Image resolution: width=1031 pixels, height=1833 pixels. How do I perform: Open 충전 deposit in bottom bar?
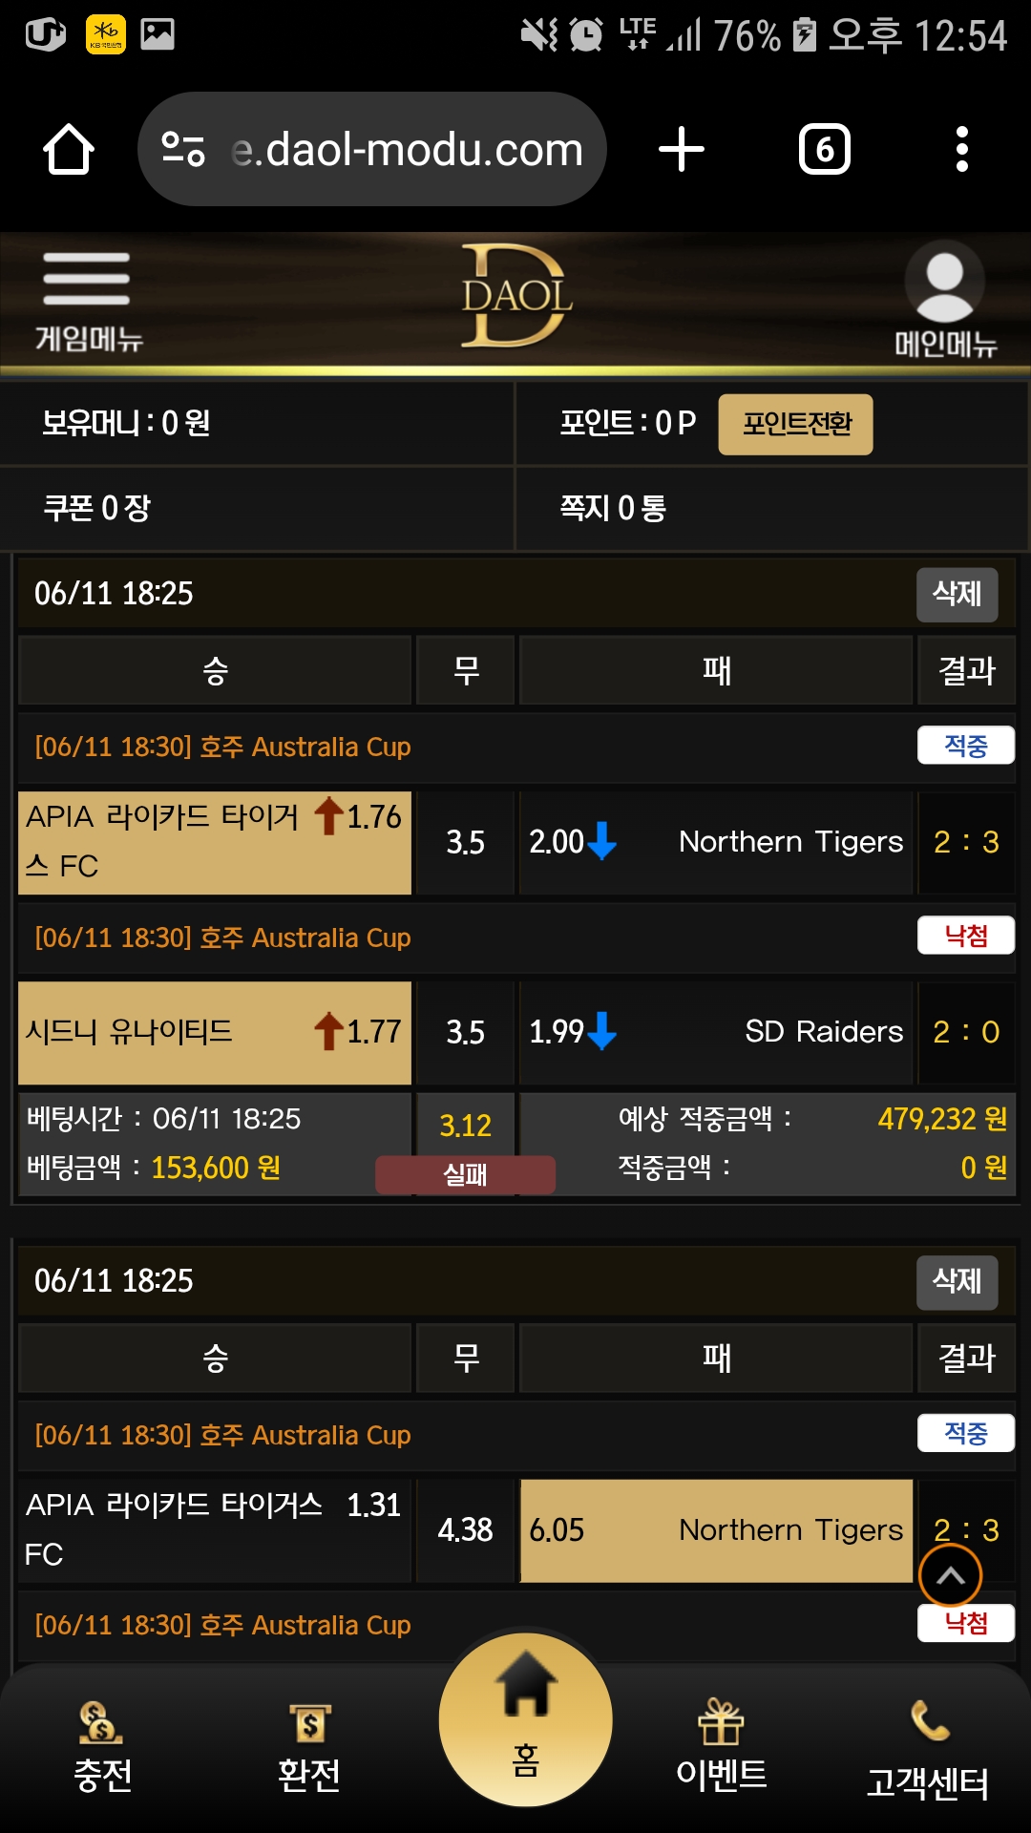[x=103, y=1749]
